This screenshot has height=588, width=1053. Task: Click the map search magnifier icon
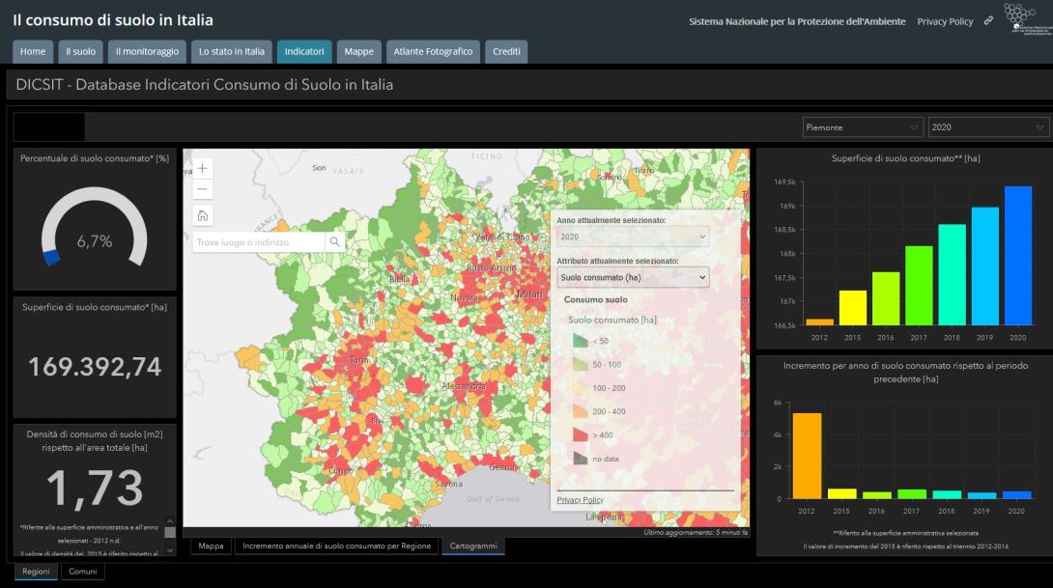(334, 242)
